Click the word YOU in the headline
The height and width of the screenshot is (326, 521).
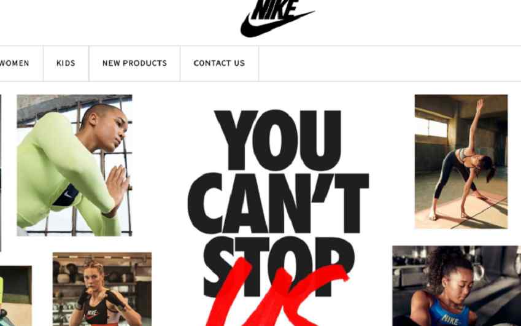pos(278,140)
